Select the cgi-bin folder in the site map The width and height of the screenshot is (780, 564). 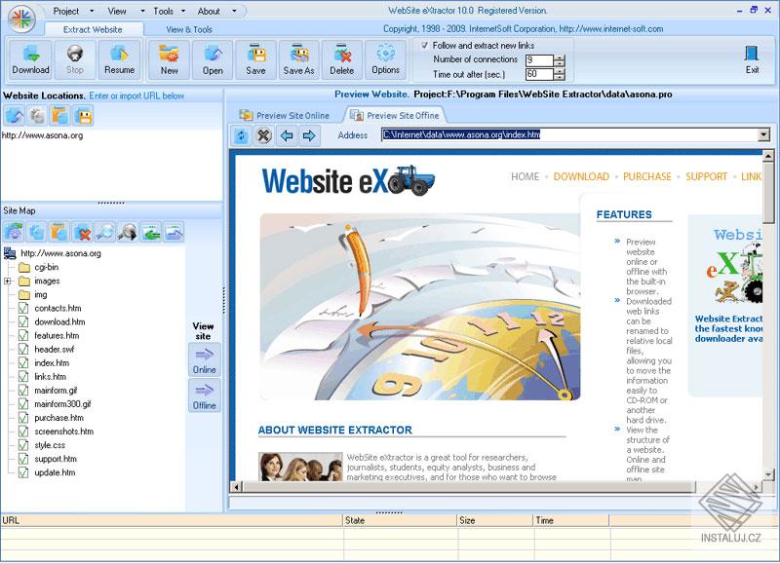(46, 267)
